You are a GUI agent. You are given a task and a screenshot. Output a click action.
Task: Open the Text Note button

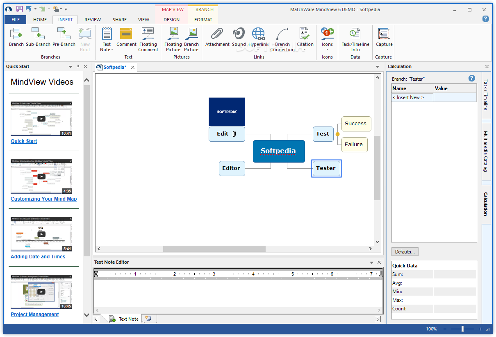tap(107, 40)
